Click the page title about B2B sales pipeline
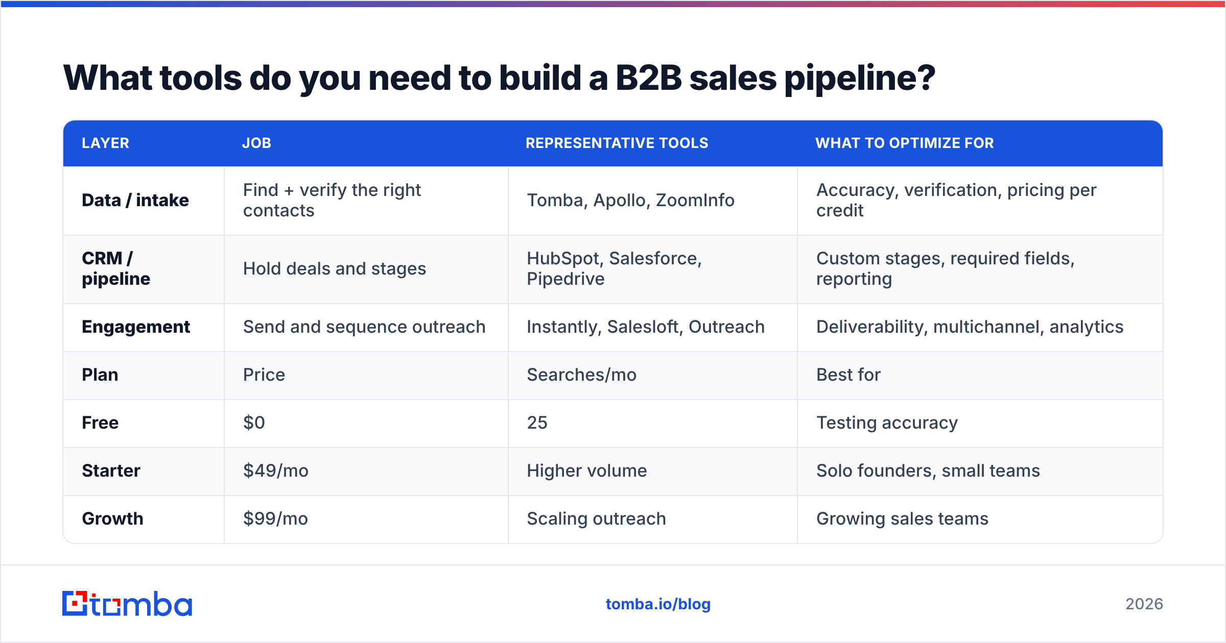 499,78
